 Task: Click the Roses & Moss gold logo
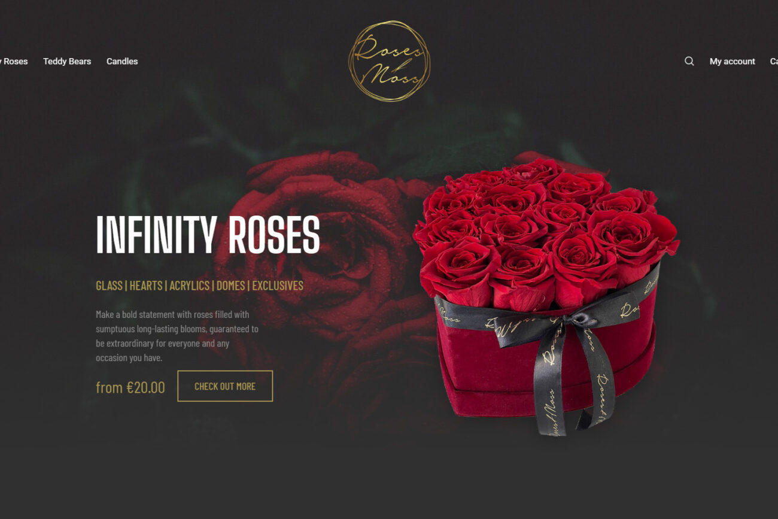(x=389, y=61)
